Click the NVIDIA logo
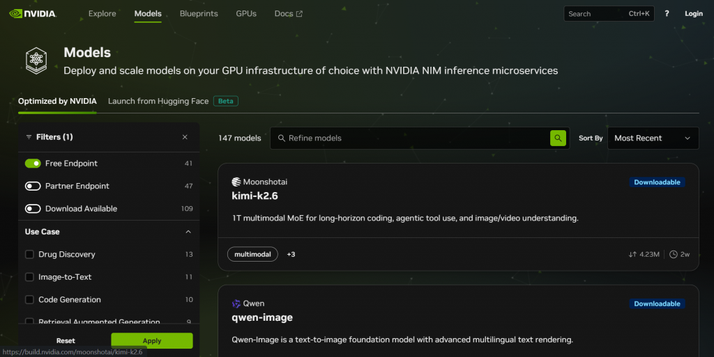This screenshot has width=714, height=357. [33, 14]
